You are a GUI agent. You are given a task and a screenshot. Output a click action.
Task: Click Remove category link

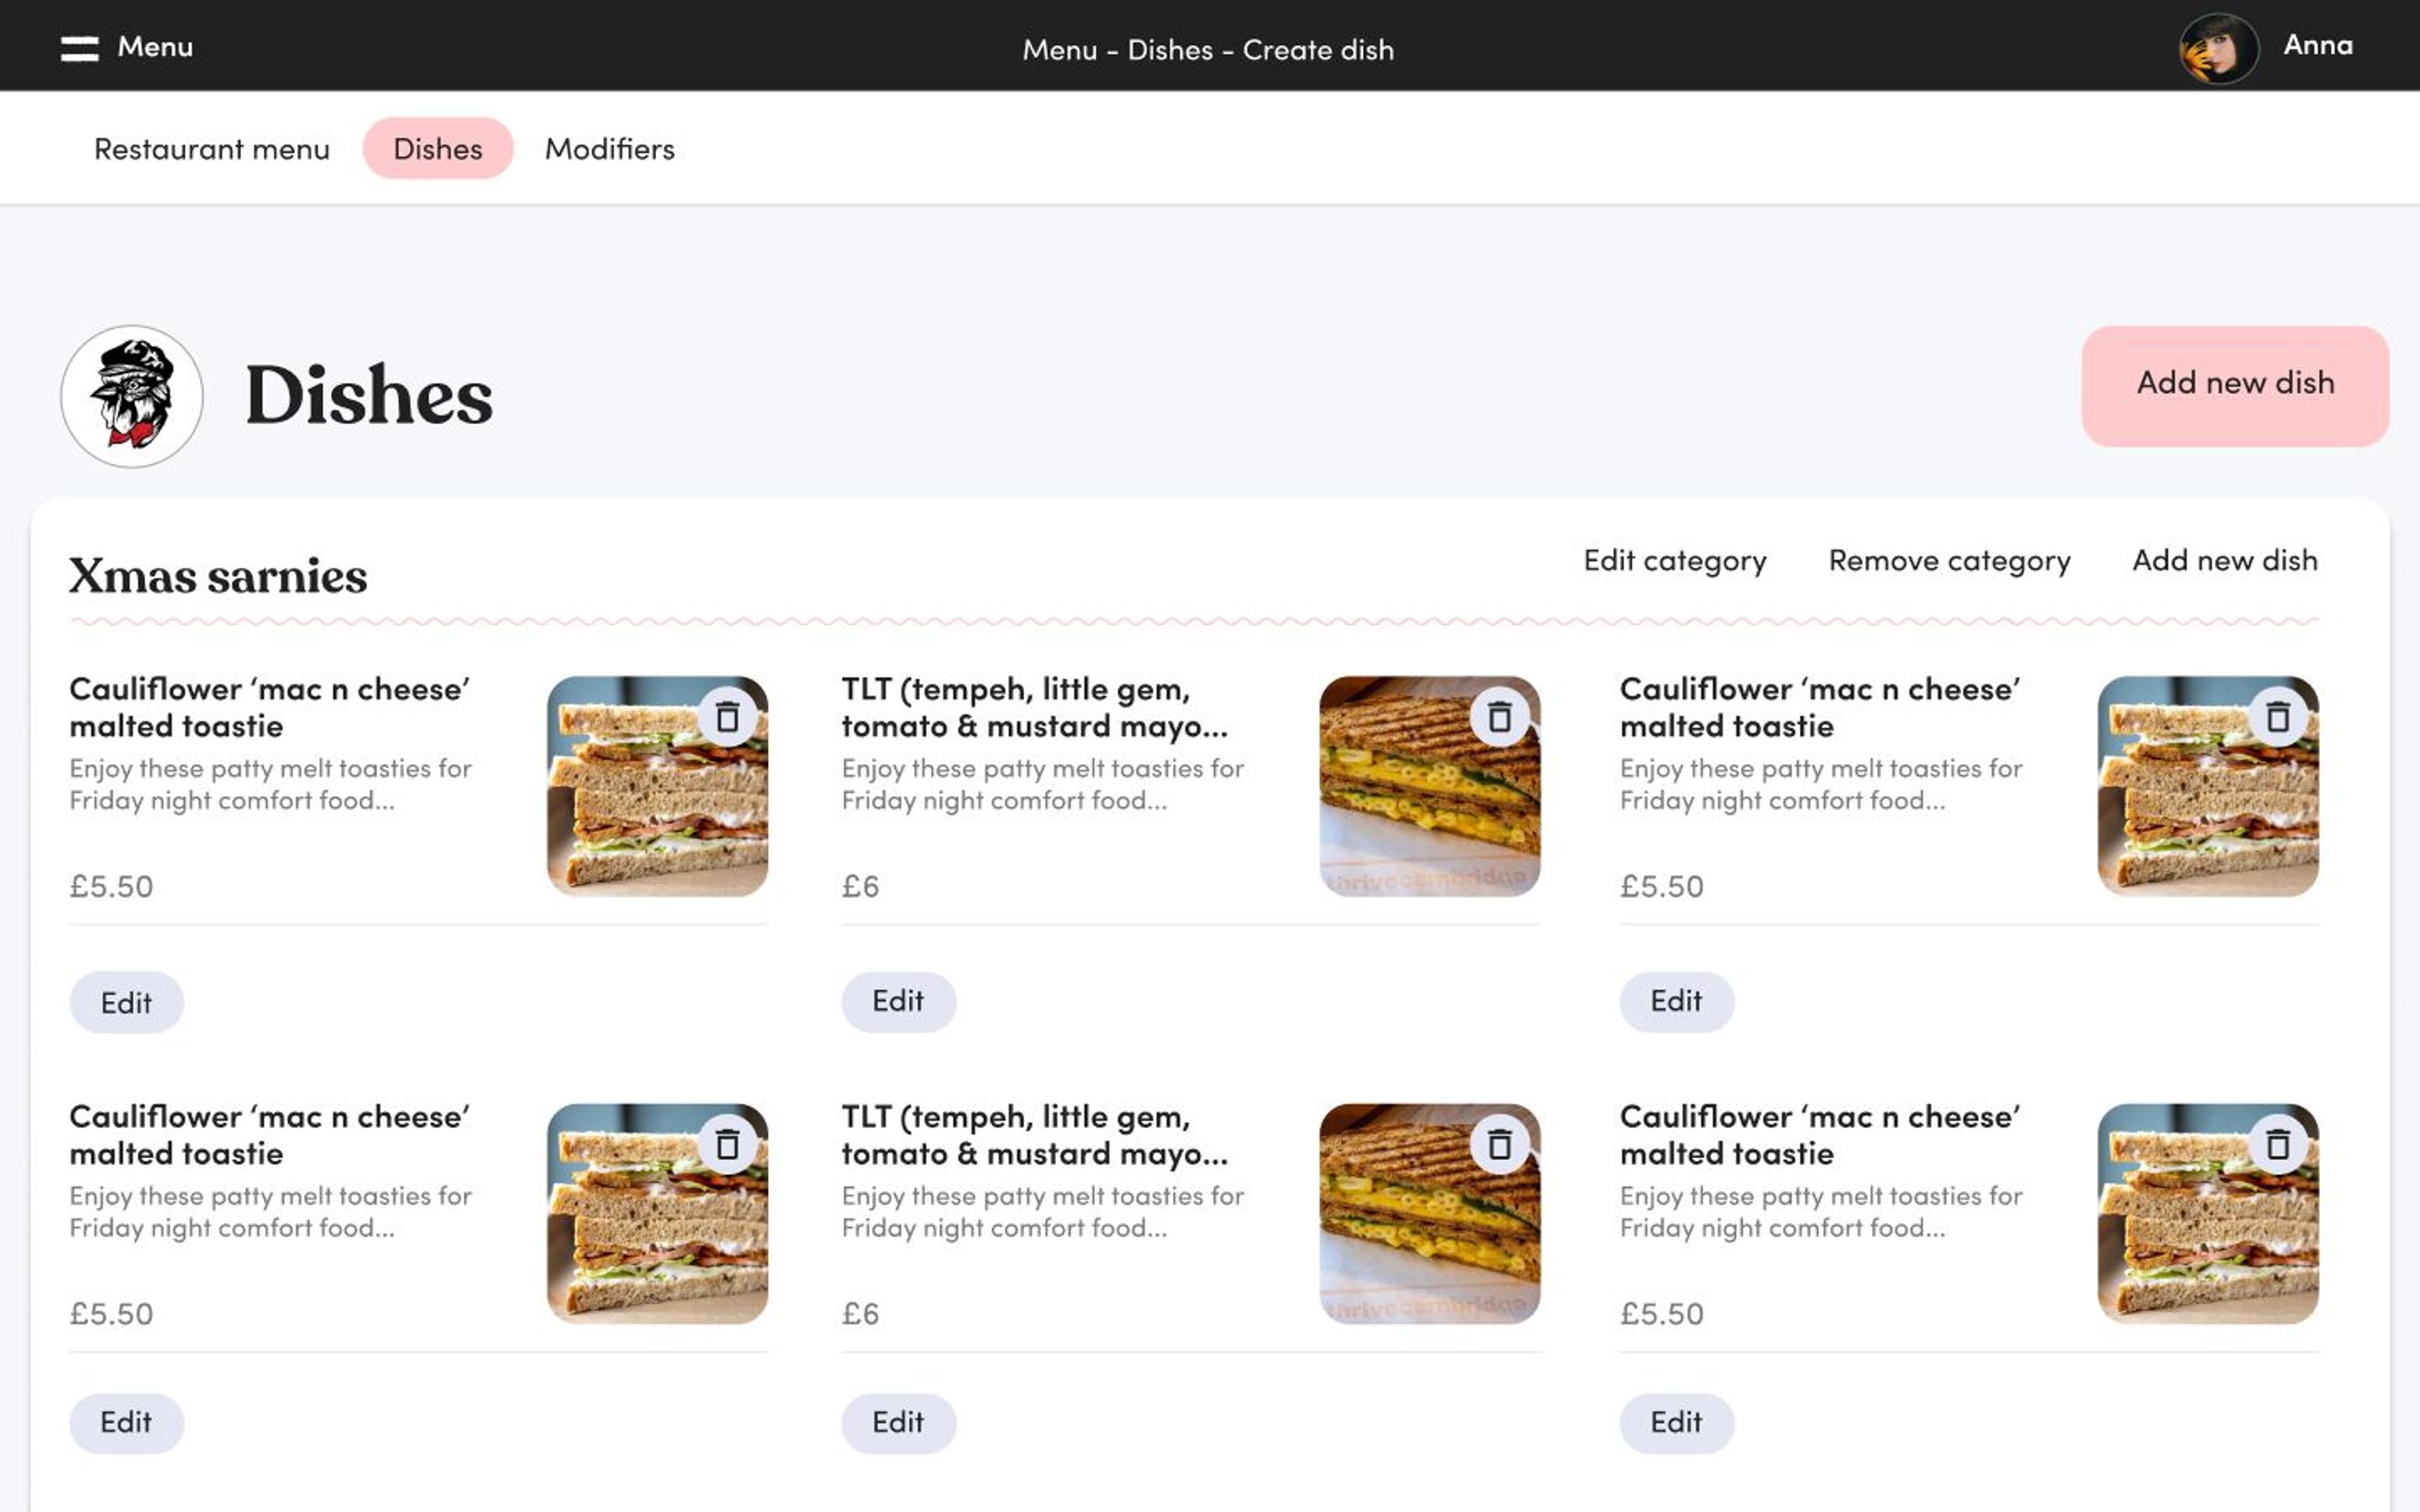1949,561
